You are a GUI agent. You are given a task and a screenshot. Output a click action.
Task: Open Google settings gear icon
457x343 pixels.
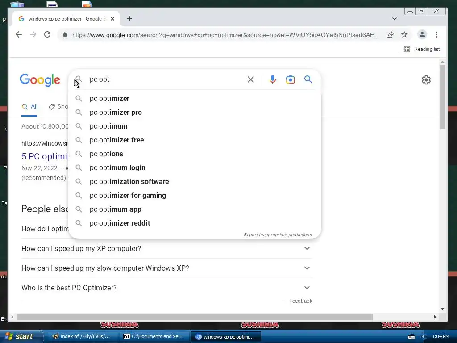tap(426, 79)
